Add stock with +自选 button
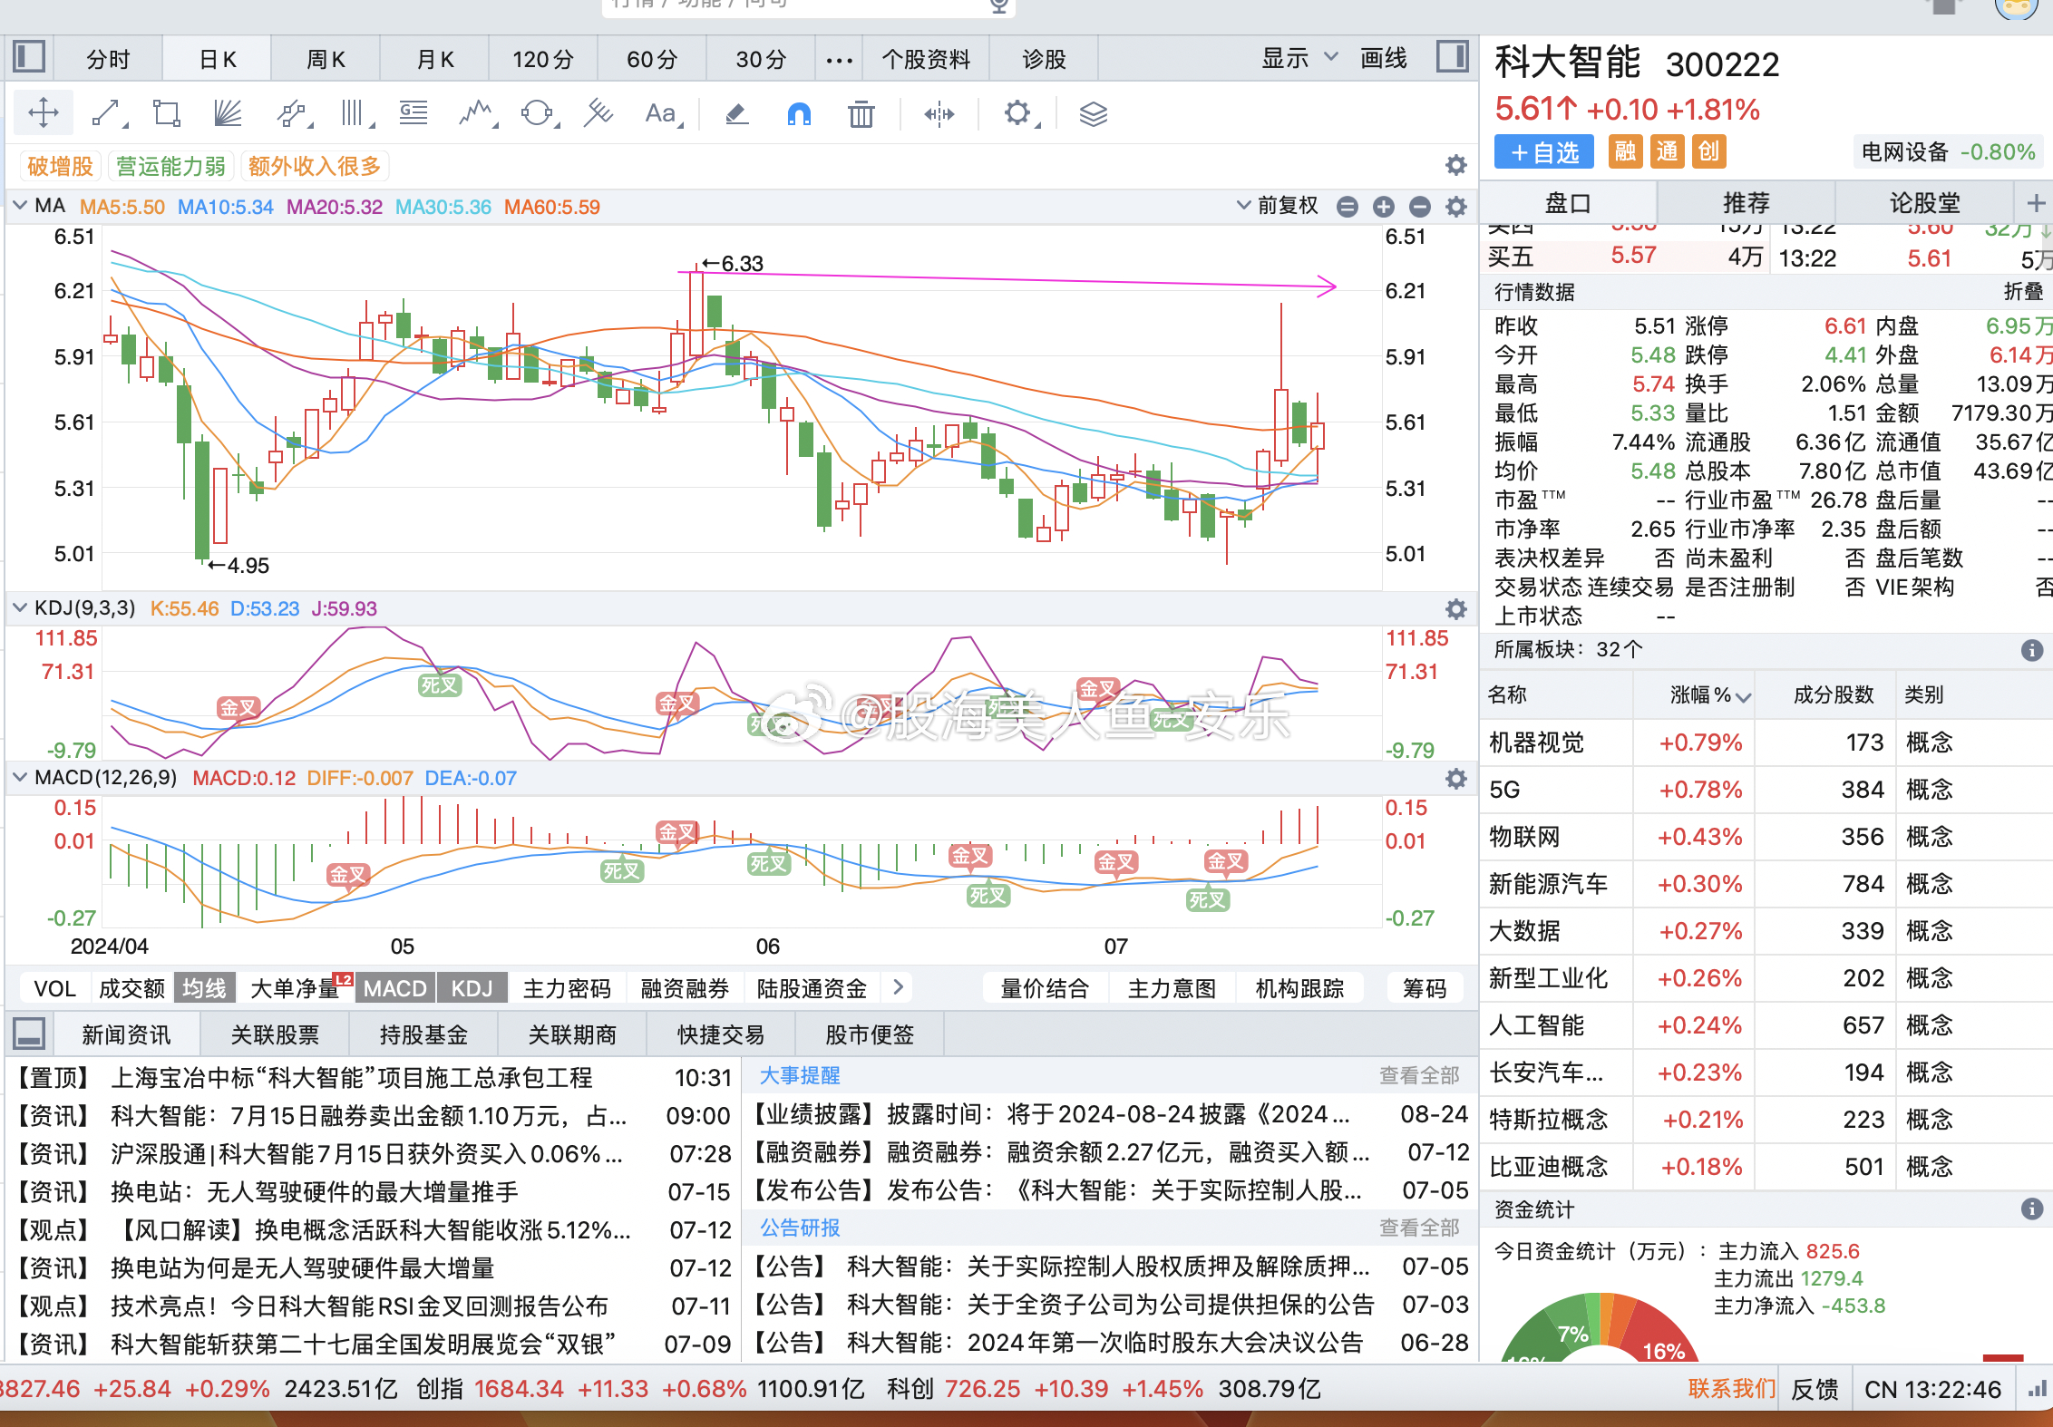Screen dimensions: 2053x1427 tap(1545, 152)
